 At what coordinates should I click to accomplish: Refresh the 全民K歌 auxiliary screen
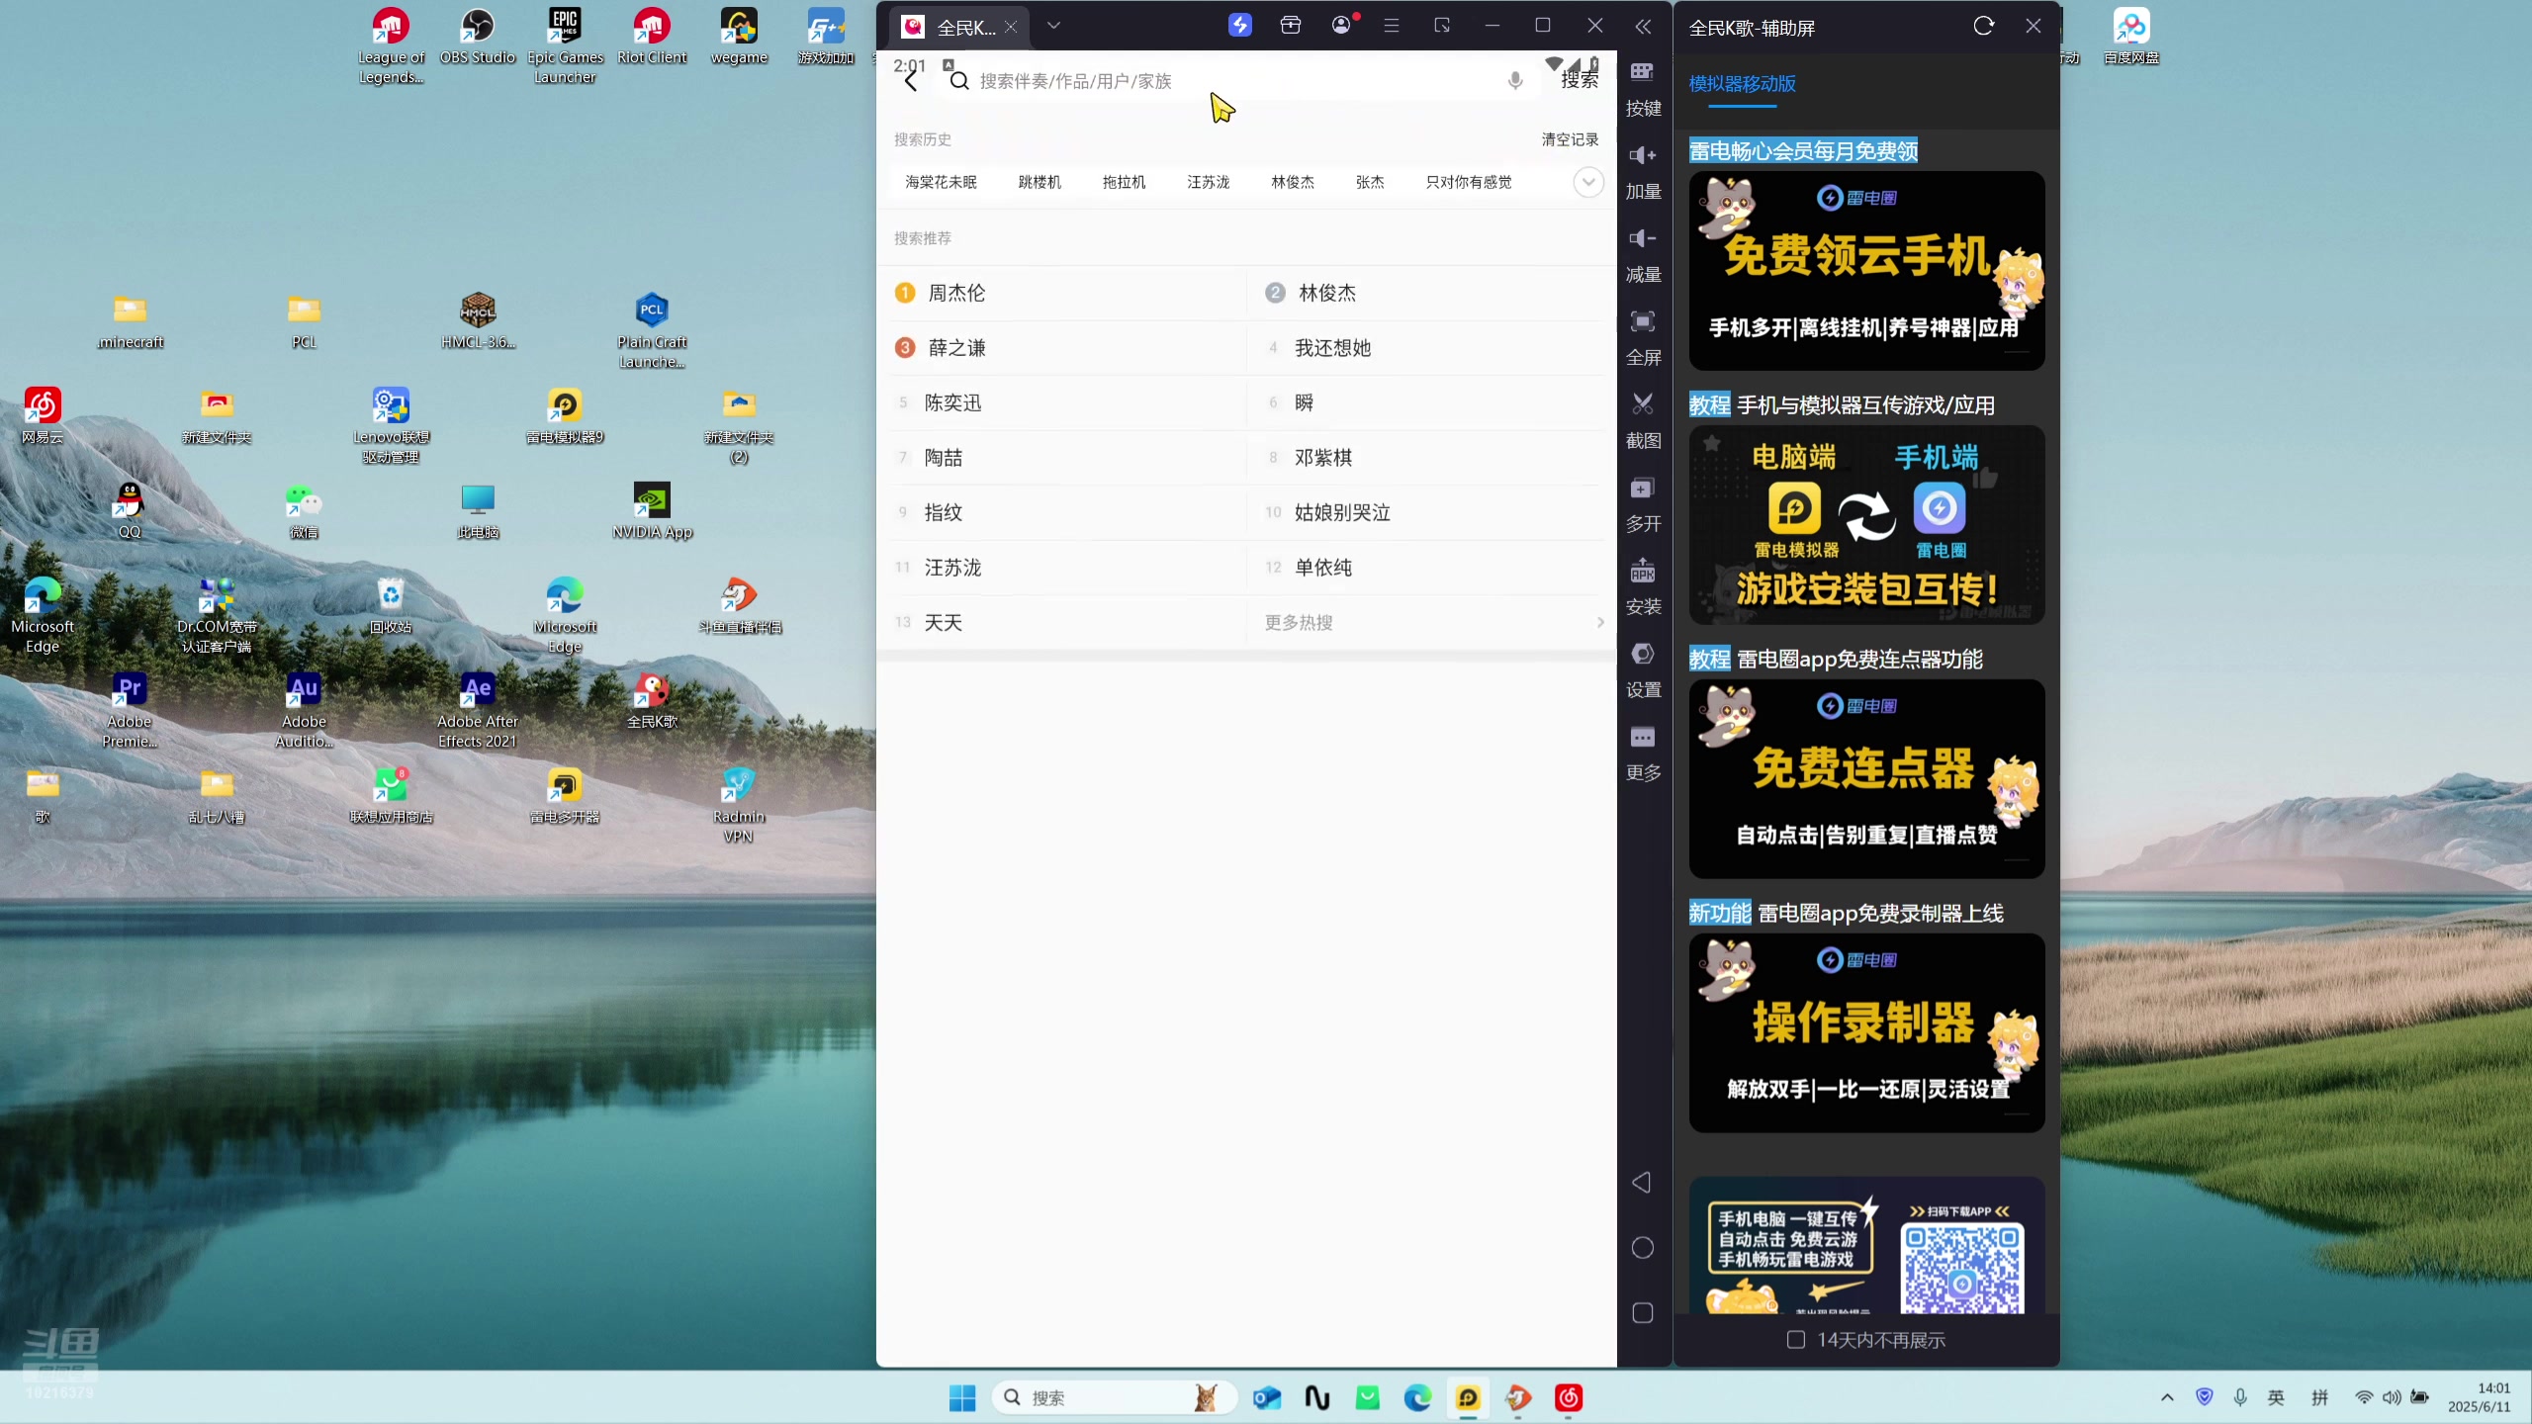tap(1983, 26)
